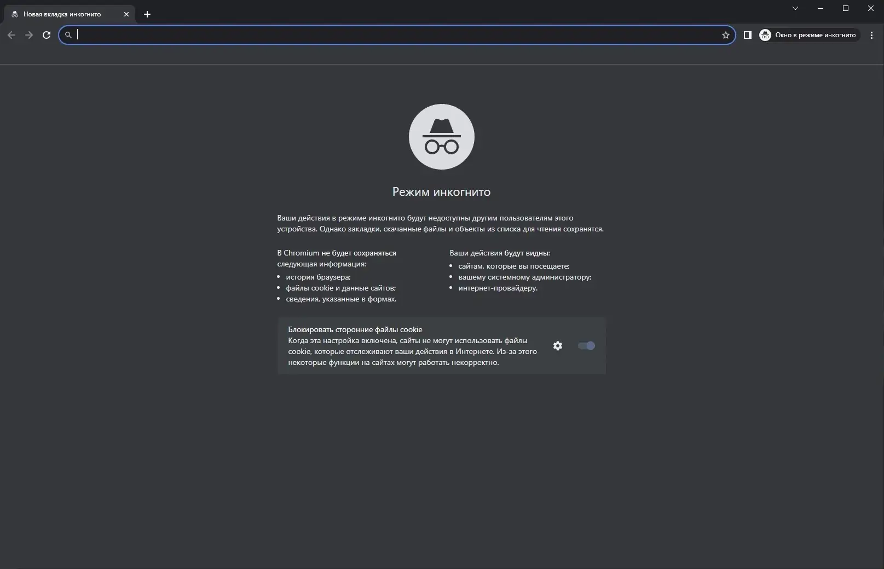This screenshot has width=884, height=569.
Task: Go forward using the forward arrow
Action: [x=29, y=35]
